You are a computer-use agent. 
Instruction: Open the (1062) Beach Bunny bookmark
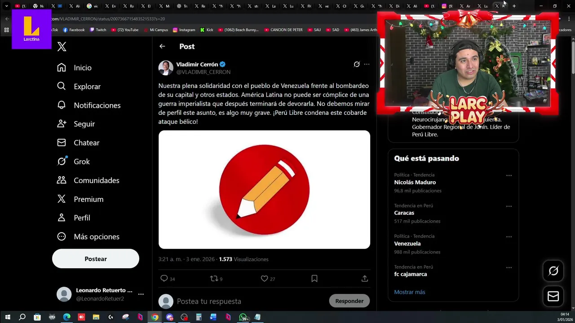tap(239, 30)
